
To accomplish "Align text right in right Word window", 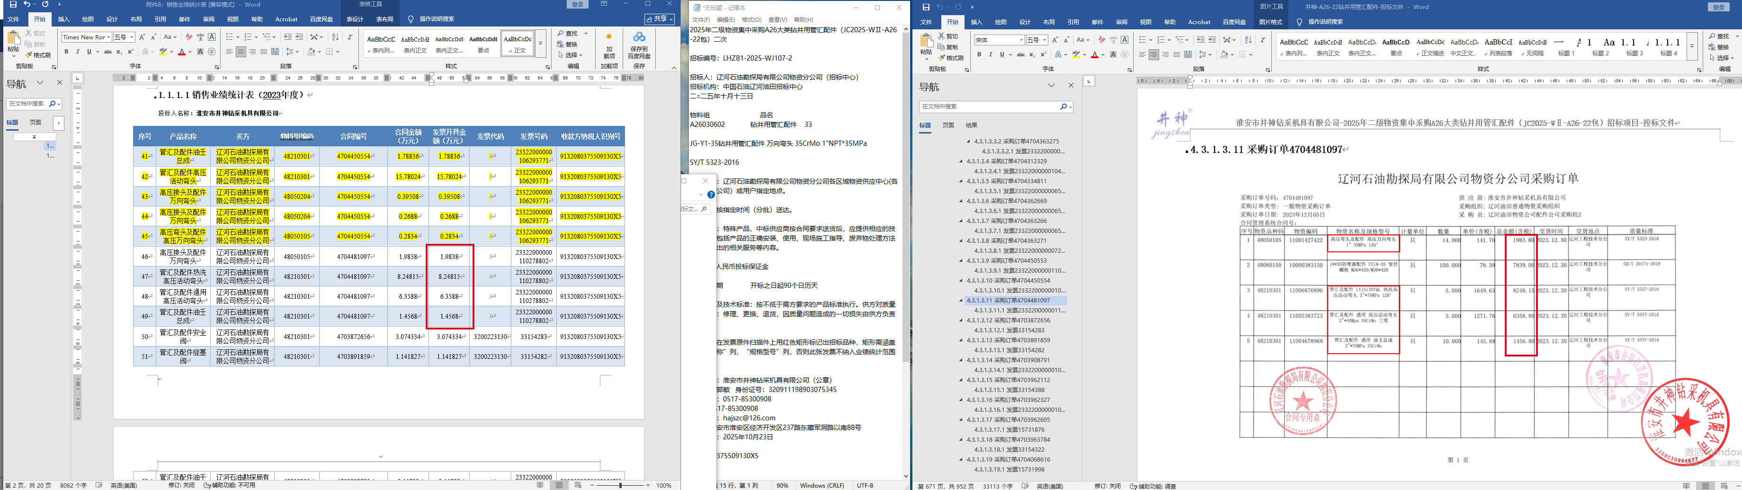I will tap(1165, 55).
